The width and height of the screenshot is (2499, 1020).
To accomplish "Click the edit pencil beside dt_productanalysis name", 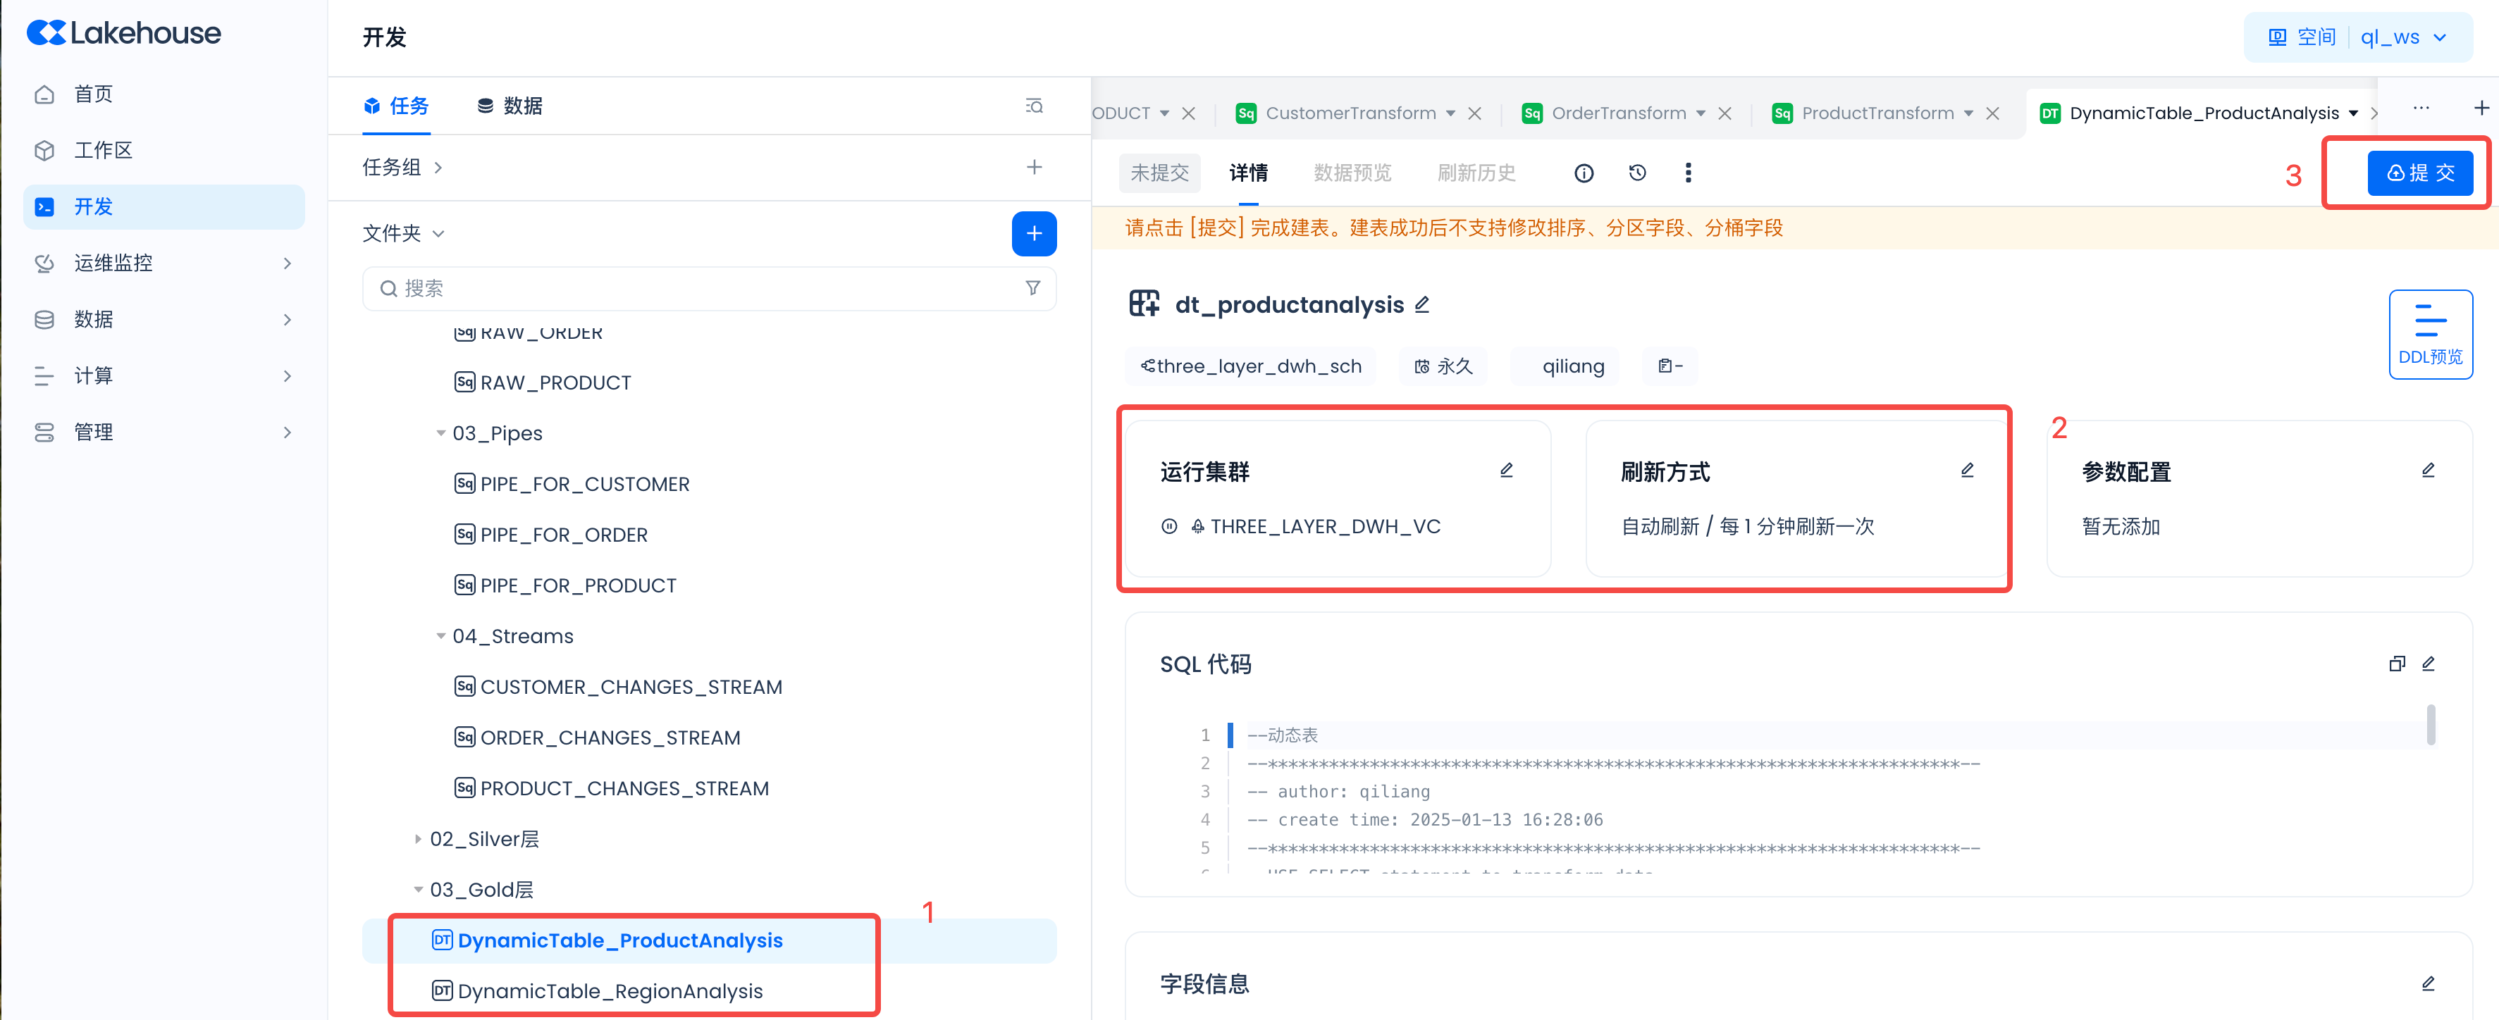I will [x=1422, y=304].
